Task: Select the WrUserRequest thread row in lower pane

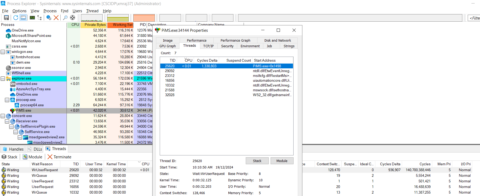Action: [x=76, y=170]
